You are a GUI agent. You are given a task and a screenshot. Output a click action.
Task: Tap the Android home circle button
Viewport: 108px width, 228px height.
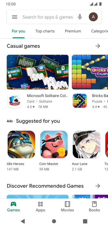(x=54, y=221)
